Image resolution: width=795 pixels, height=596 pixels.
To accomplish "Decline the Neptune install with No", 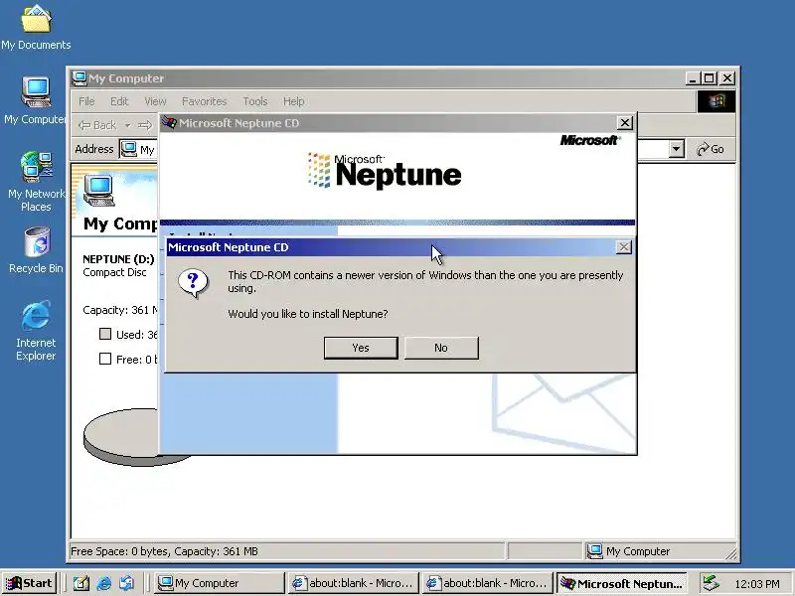I will 441,348.
